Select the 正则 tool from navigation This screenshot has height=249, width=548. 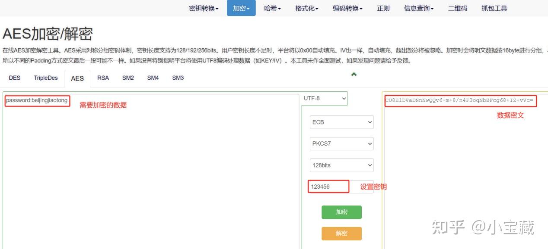[x=383, y=8]
